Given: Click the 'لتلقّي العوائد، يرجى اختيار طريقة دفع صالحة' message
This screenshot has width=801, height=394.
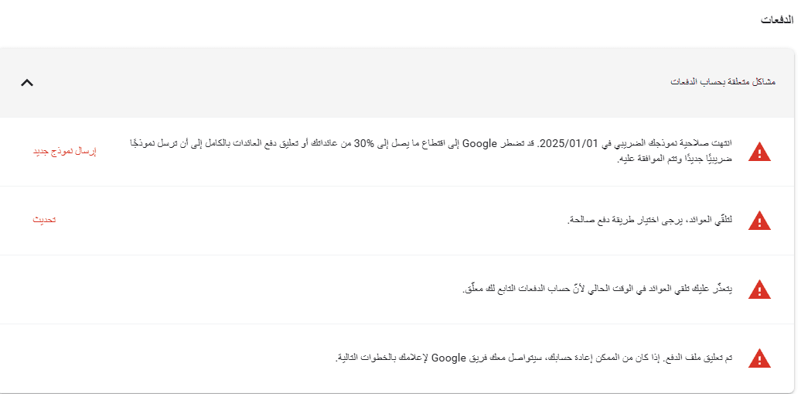Looking at the screenshot, I should 651,221.
